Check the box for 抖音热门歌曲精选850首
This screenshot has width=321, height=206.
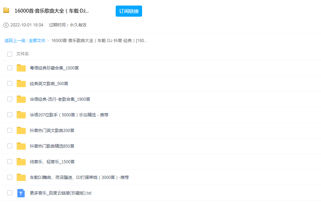pyautogui.click(x=10, y=146)
